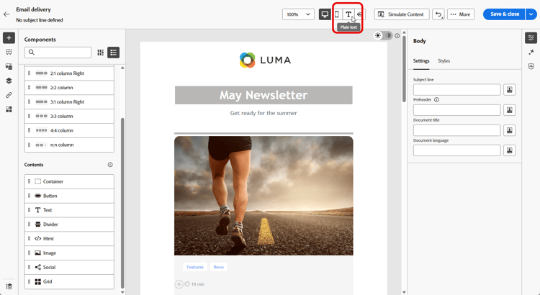Select the Button content component
The width and height of the screenshot is (540, 295).
tap(69, 196)
